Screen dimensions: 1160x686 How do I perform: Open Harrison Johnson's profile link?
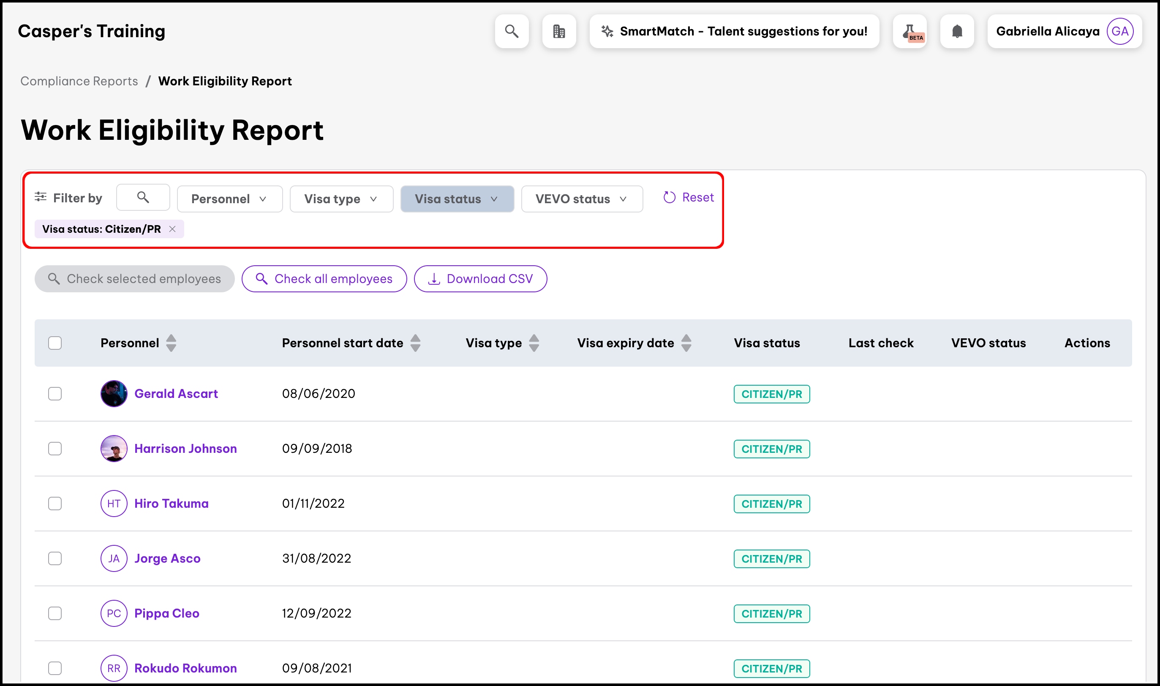185,449
